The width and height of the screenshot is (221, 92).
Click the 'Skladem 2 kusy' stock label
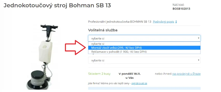click(99, 74)
